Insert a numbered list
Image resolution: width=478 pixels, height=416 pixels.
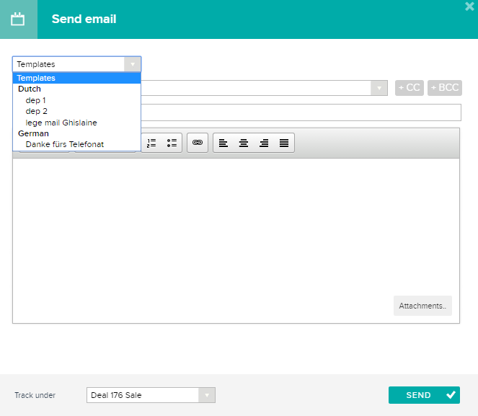click(x=151, y=143)
